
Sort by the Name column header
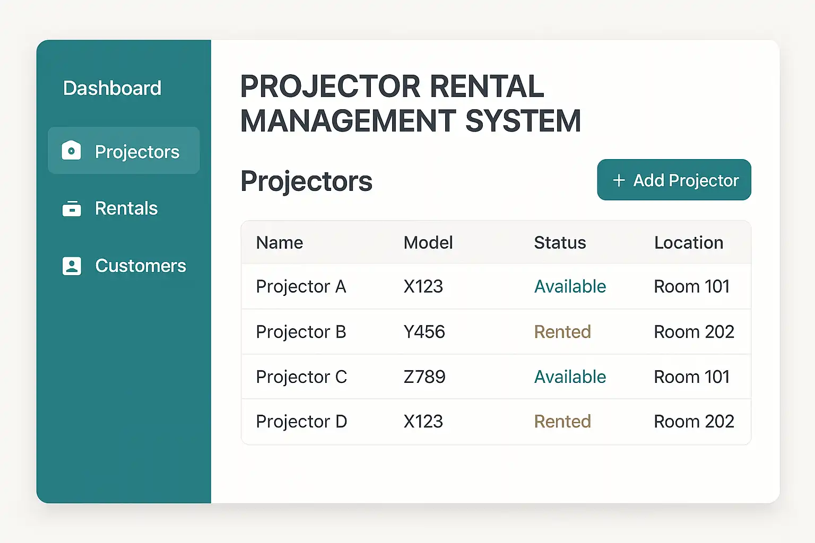280,243
